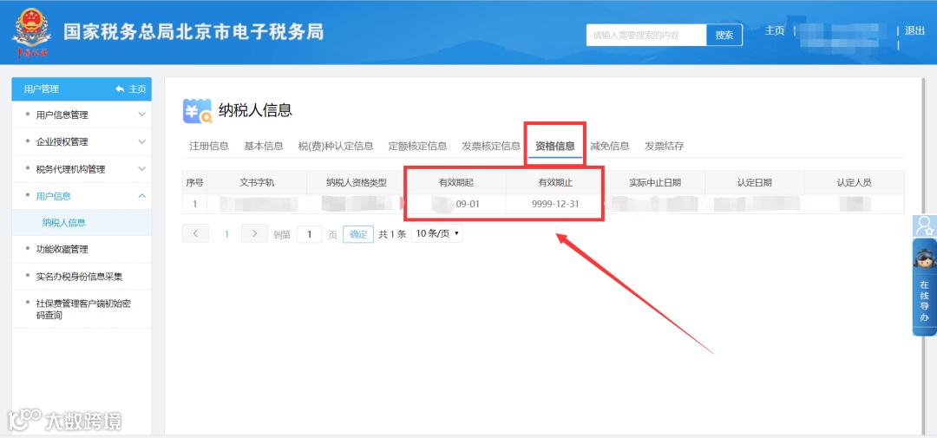Click row number 1 in the table
Viewport: 937px width, 438px height.
coord(195,204)
